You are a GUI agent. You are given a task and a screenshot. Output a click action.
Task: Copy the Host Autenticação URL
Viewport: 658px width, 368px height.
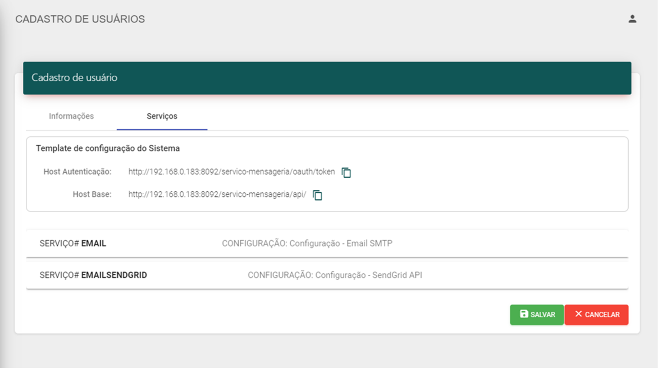point(346,173)
